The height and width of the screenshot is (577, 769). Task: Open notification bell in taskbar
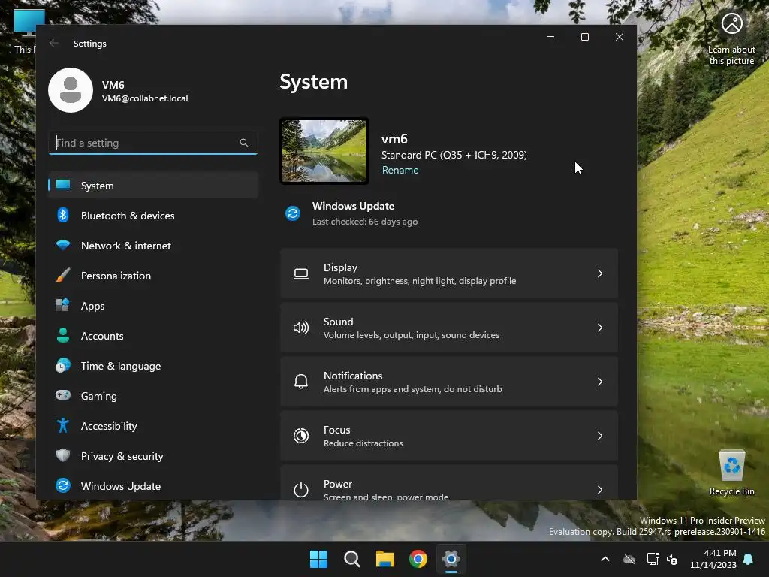pyautogui.click(x=749, y=559)
